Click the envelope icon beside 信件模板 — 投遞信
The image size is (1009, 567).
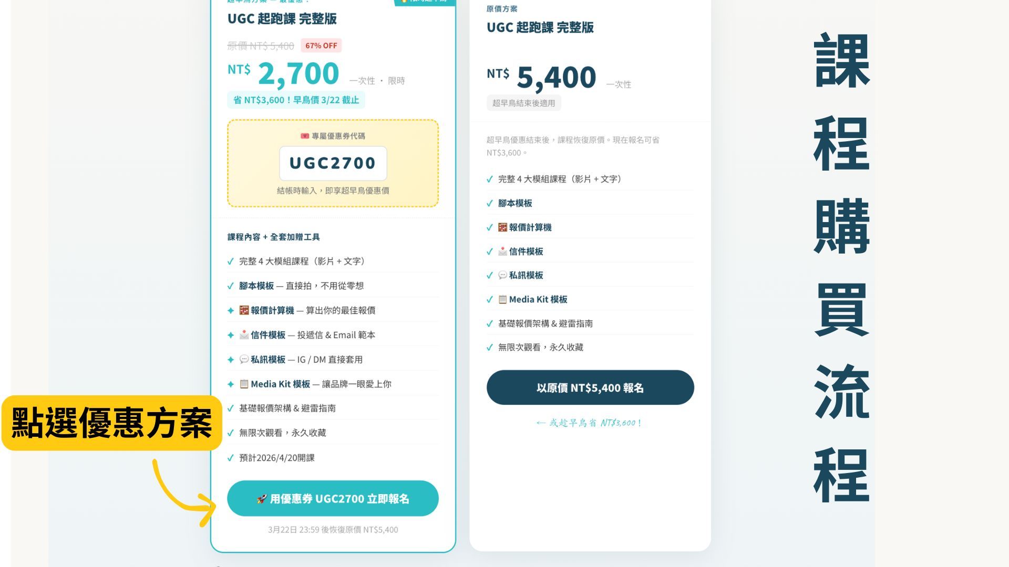tap(244, 335)
